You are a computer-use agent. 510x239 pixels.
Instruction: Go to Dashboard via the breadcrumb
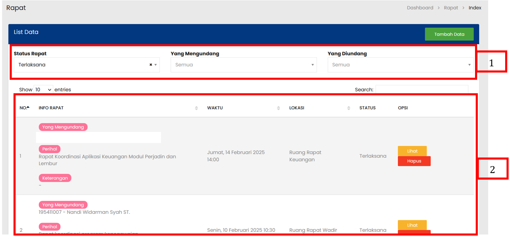click(x=420, y=8)
